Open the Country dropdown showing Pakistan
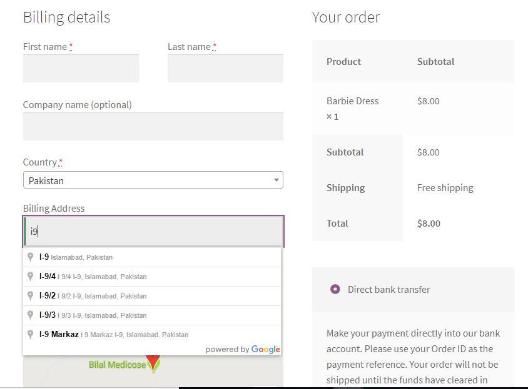 pyautogui.click(x=153, y=180)
